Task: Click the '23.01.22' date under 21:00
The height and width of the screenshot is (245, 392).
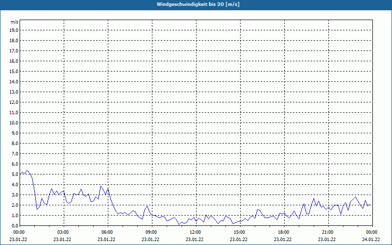Action: (x=327, y=240)
